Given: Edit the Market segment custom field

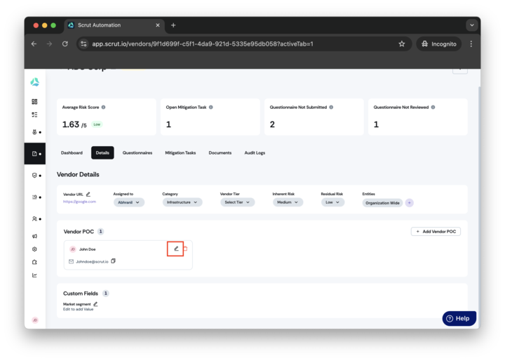Looking at the screenshot, I should [95, 304].
